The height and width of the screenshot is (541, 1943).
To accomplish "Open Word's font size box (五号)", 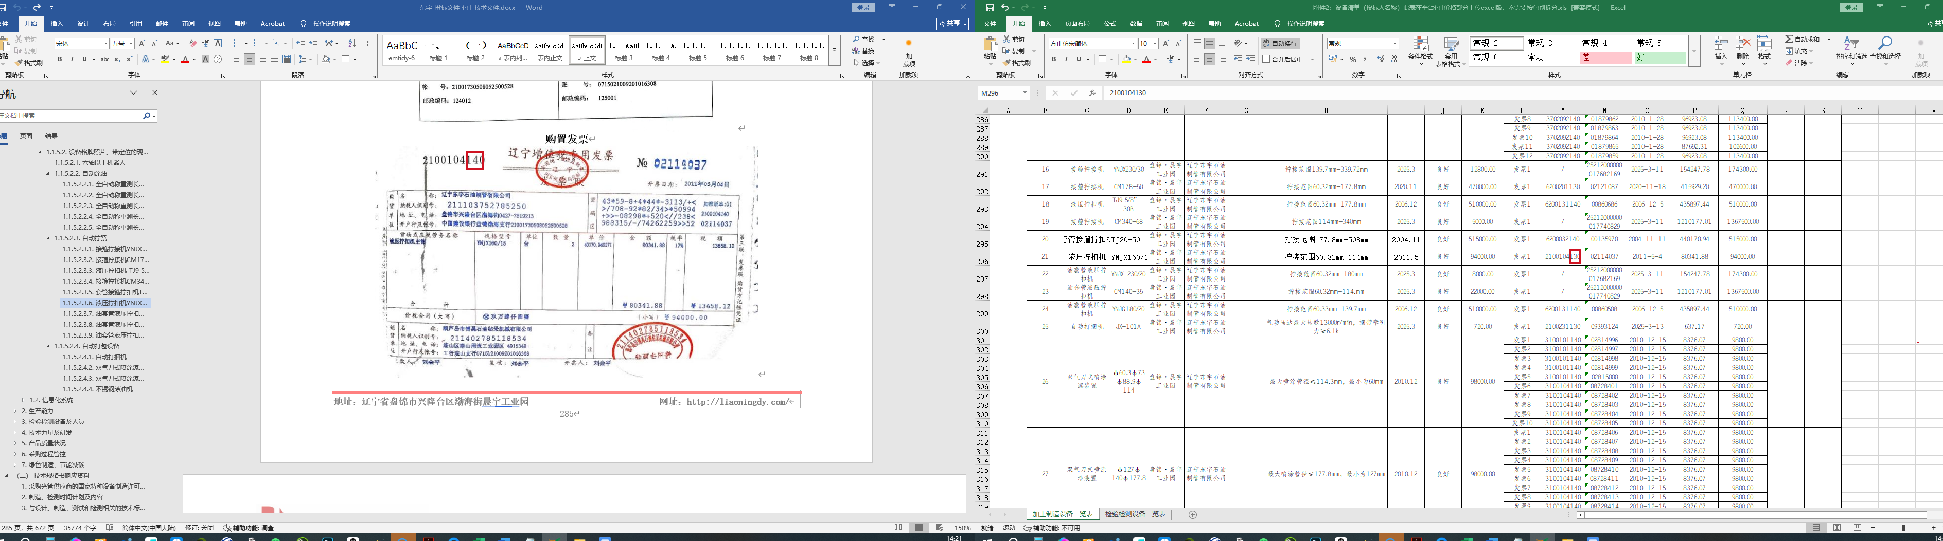I will [x=122, y=43].
